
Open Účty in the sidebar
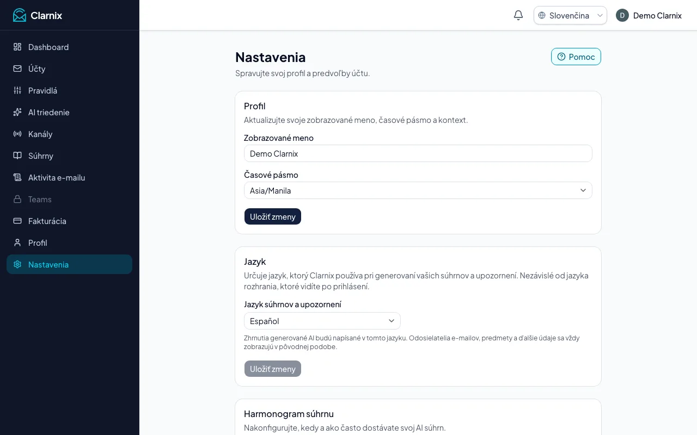(x=69, y=69)
